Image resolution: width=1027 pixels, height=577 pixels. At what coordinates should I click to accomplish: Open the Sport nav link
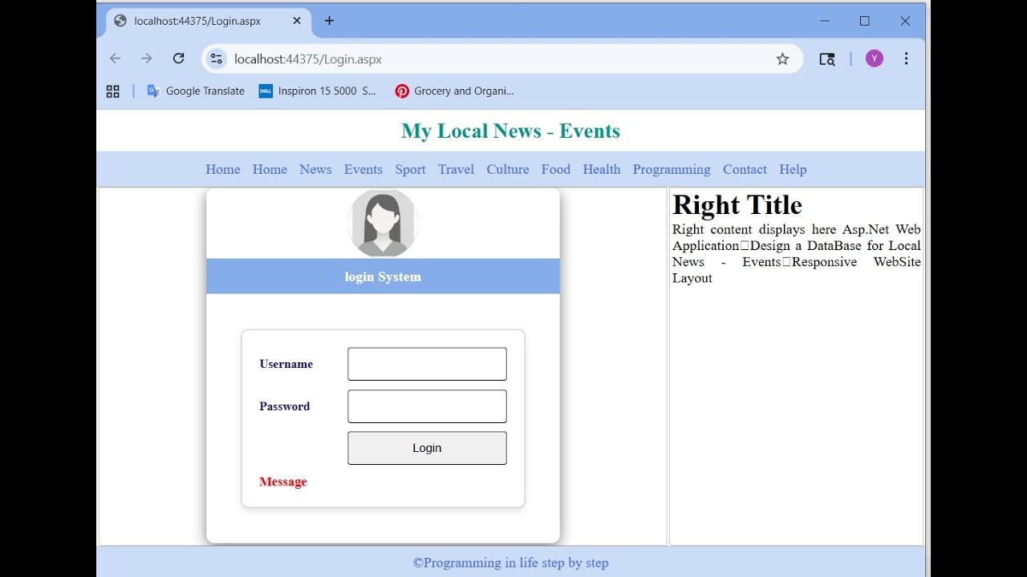[x=410, y=169]
